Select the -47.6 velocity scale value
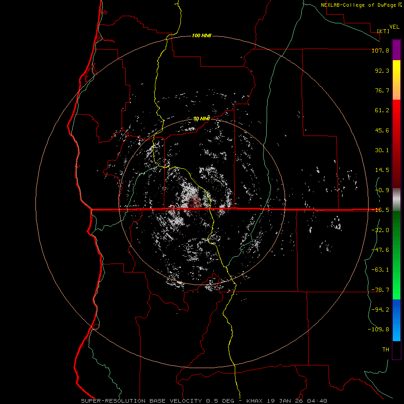Viewport: 404px width, 404px height. pyautogui.click(x=380, y=250)
